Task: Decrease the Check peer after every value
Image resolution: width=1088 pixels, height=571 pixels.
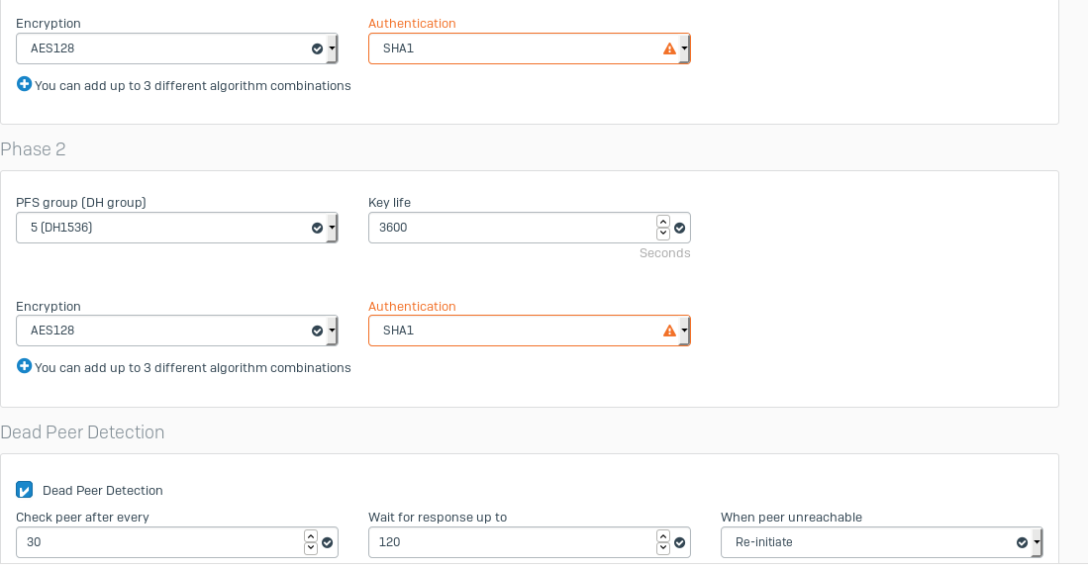Action: pos(311,548)
